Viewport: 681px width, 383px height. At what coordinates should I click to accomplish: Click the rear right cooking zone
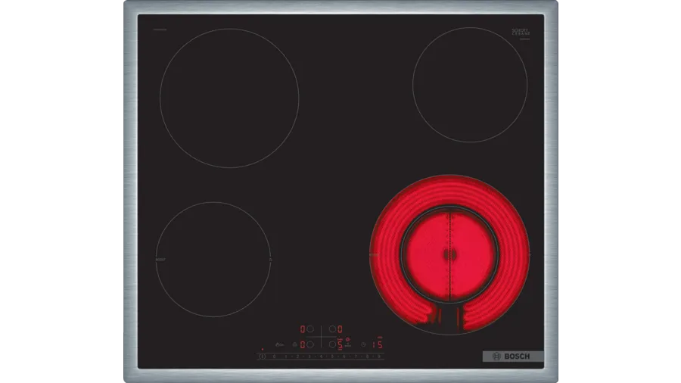tap(470, 85)
